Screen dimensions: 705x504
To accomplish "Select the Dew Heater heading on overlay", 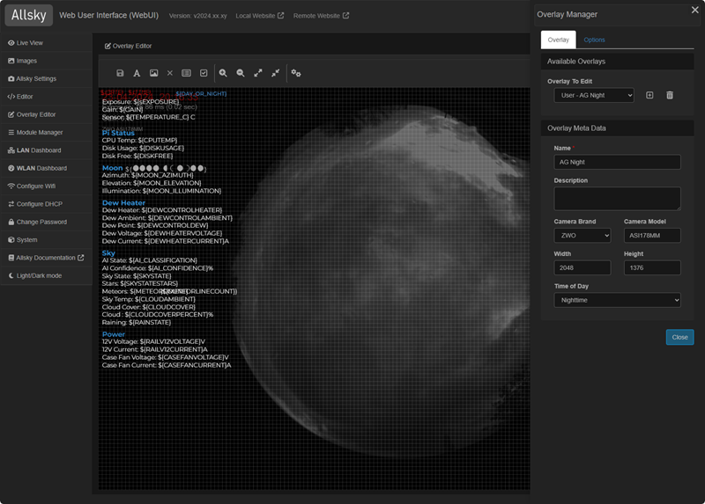I will 123,203.
